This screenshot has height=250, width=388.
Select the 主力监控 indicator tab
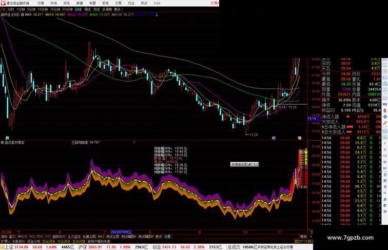(x=74, y=236)
